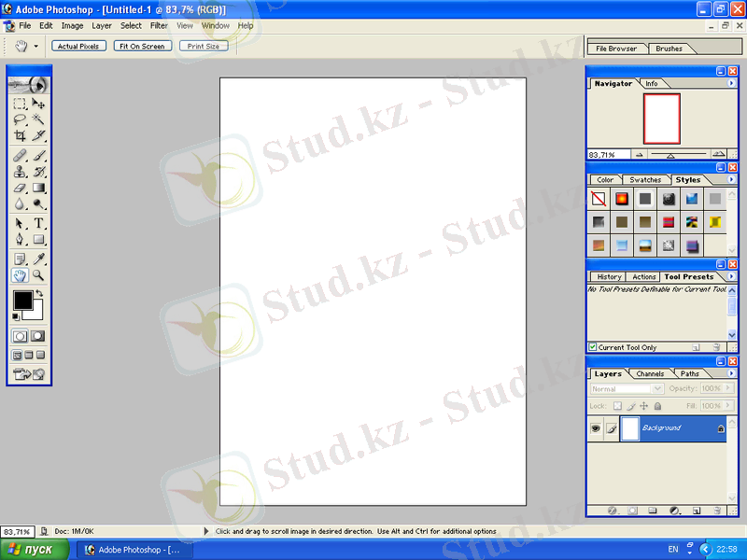The width and height of the screenshot is (747, 560).
Task: Select the Rectangular Marquee tool
Action: tap(20, 104)
